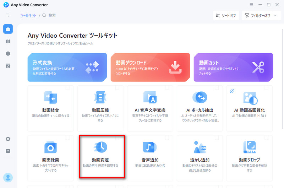The image size is (284, 188).
Task: Bookmark the 動画圧縮 card
Action: tap(118, 88)
